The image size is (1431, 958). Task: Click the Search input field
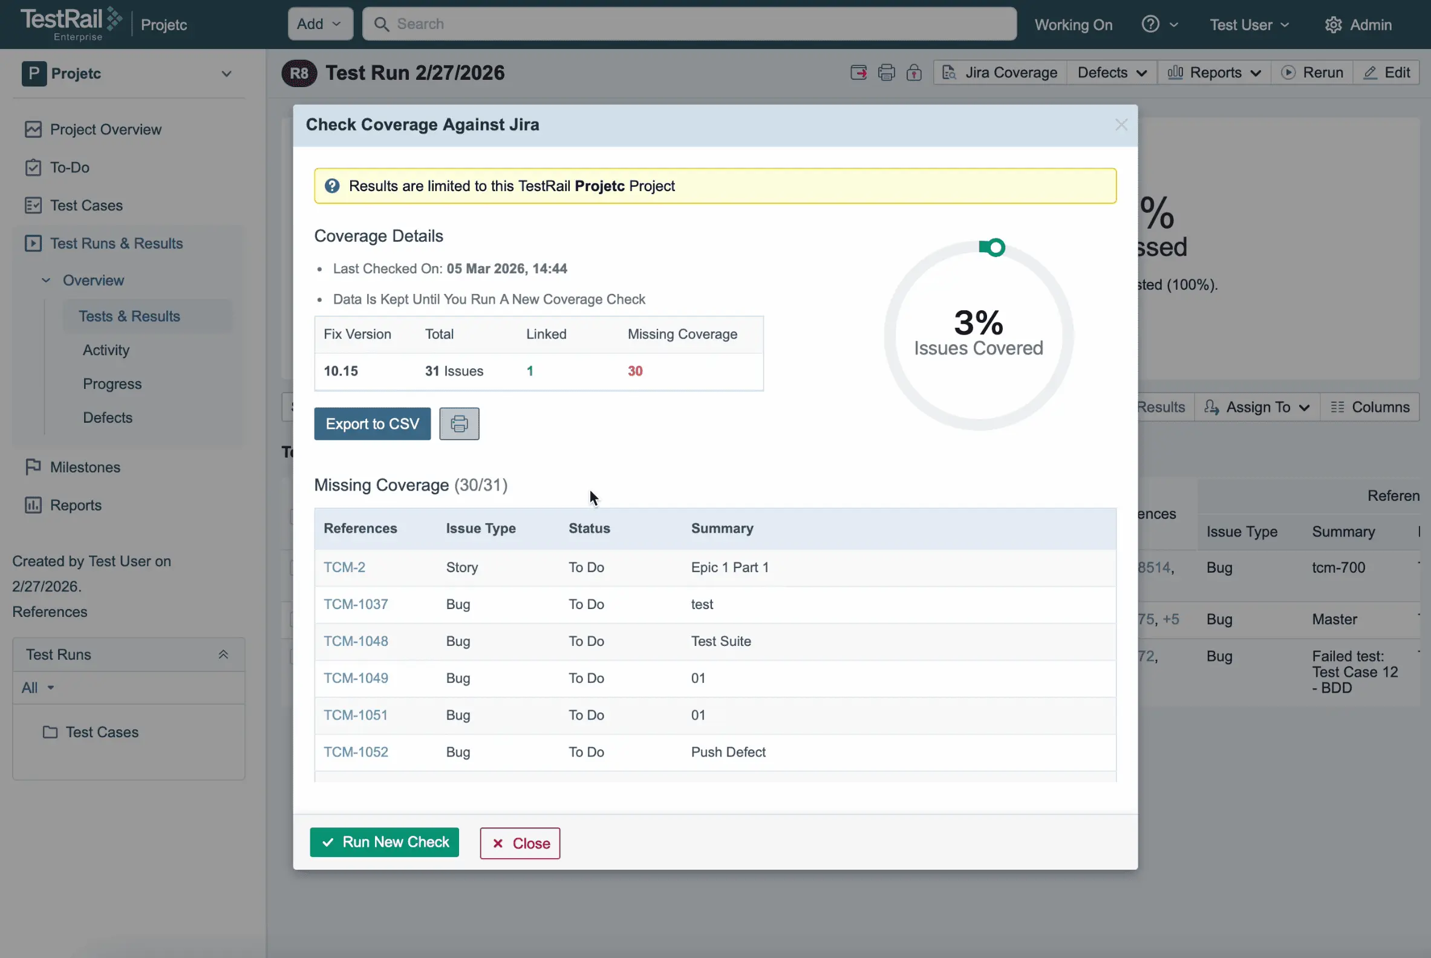tap(689, 24)
